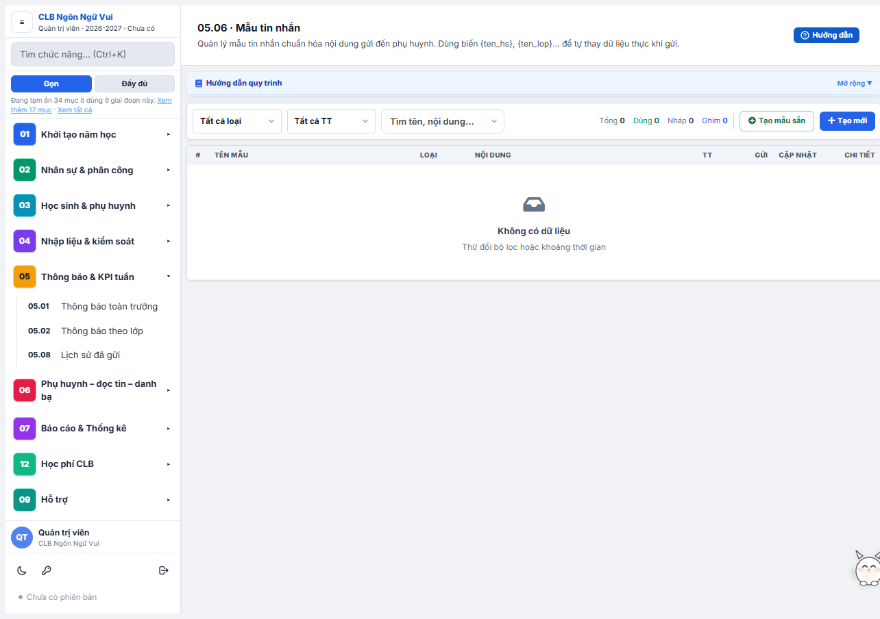Click the green 02 module badge

pyautogui.click(x=25, y=170)
